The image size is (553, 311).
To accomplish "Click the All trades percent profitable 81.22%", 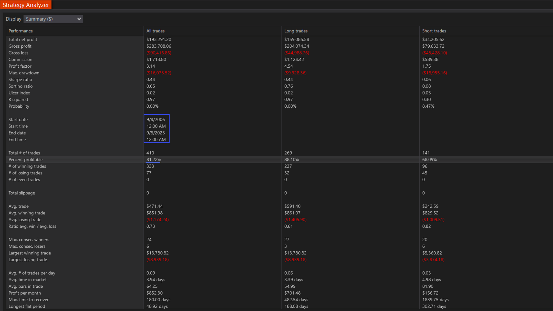I will [x=153, y=160].
